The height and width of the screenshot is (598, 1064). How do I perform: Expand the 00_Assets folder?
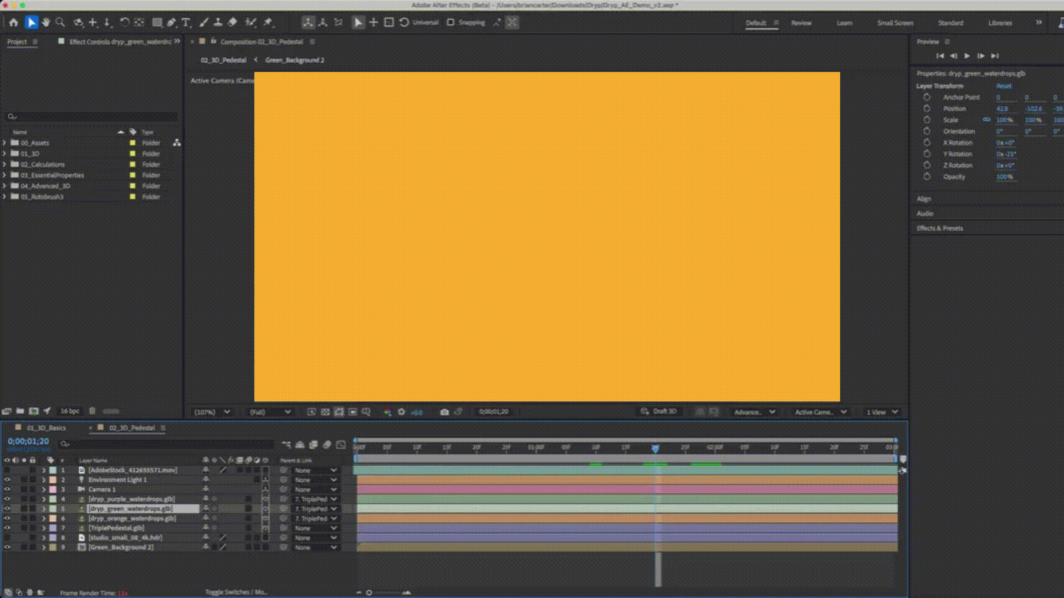pos(4,143)
